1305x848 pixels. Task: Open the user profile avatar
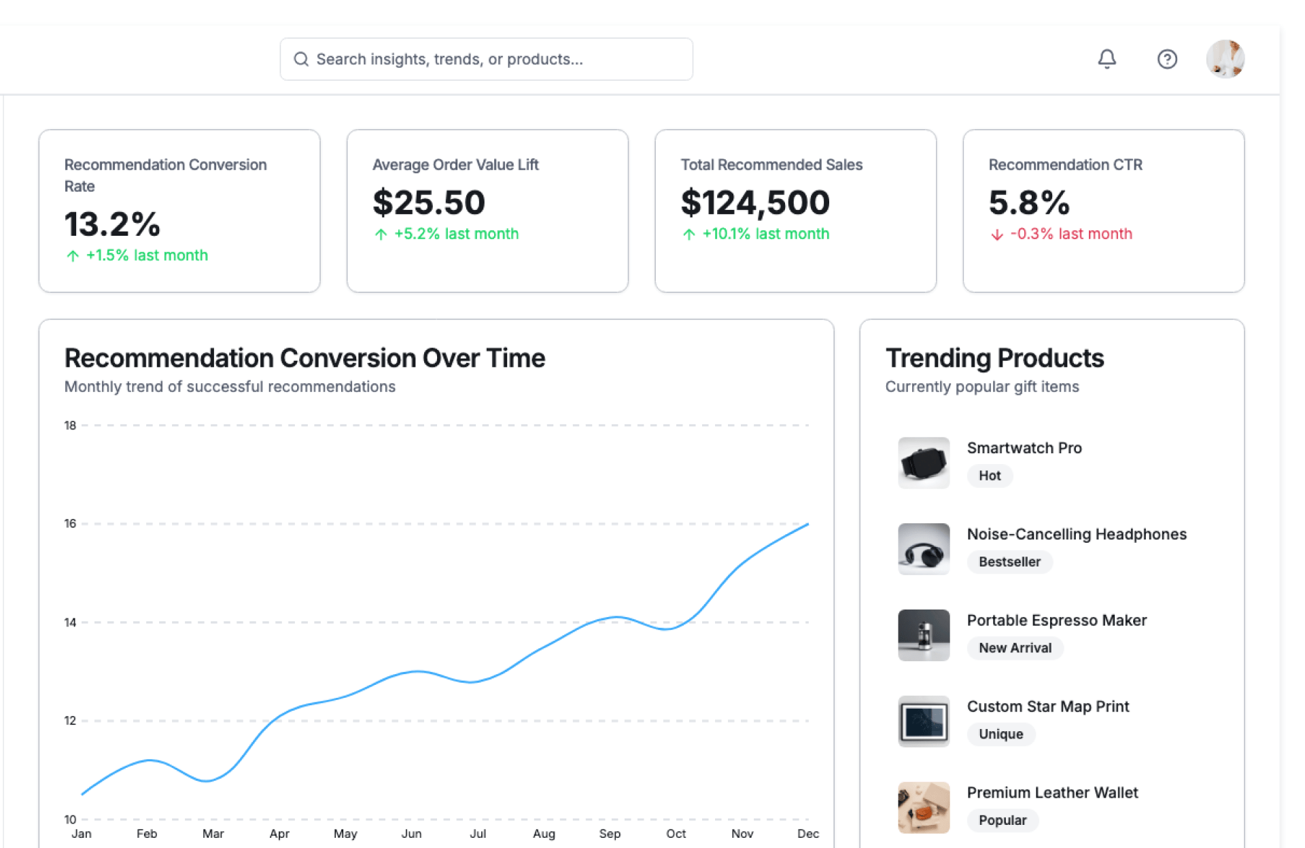coord(1225,59)
